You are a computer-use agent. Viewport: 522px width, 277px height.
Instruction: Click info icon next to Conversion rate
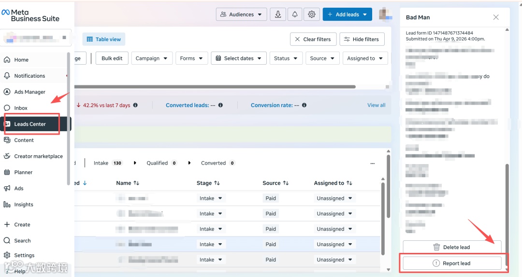pos(304,105)
